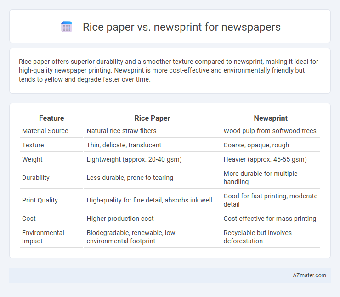Viewport: 340px width, 297px height.
Task: Click the 'Texture' row label
Action: (33, 145)
